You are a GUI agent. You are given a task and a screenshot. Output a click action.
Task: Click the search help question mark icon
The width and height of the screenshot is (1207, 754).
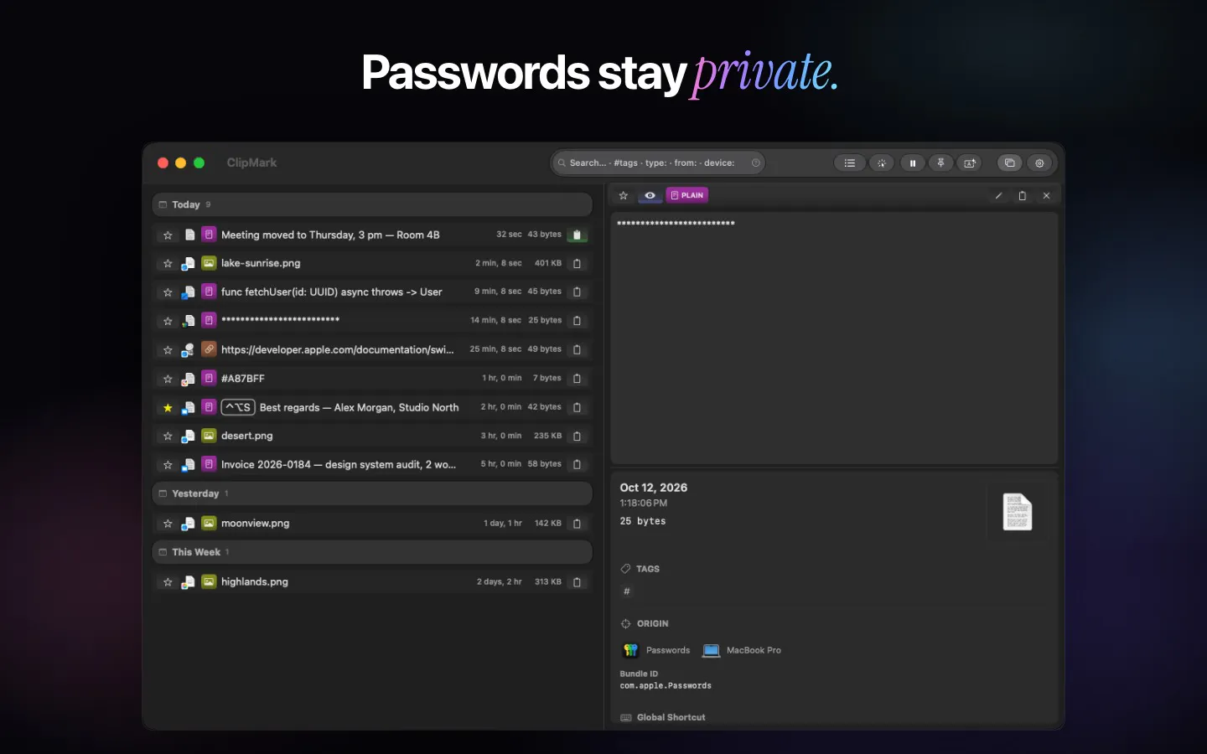coord(755,163)
